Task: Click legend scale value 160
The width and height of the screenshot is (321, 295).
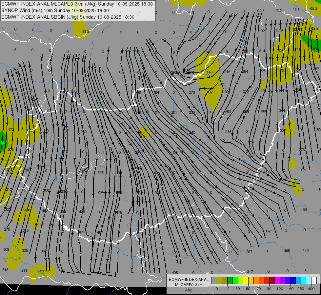Action: (290, 289)
